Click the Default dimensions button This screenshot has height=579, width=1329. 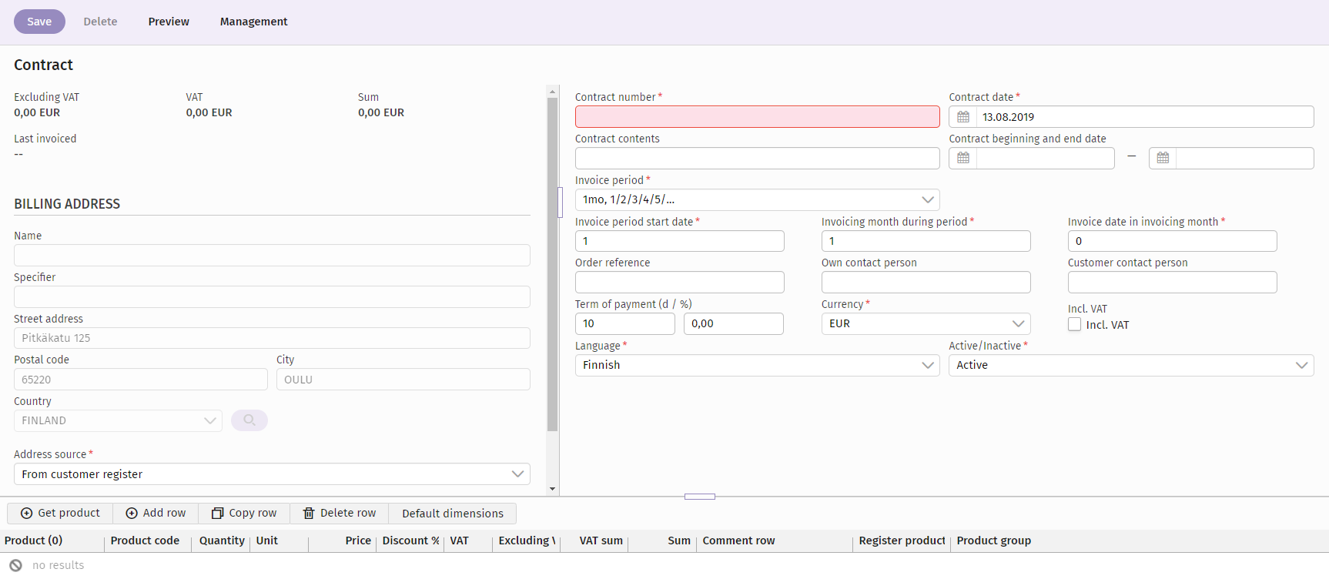click(453, 514)
